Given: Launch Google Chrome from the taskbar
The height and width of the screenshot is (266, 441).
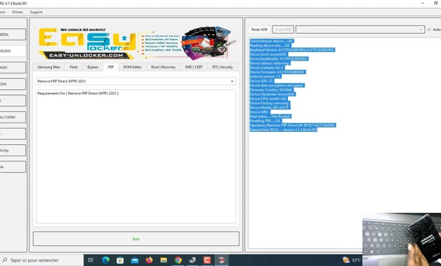Looking at the screenshot, I should click(178, 260).
